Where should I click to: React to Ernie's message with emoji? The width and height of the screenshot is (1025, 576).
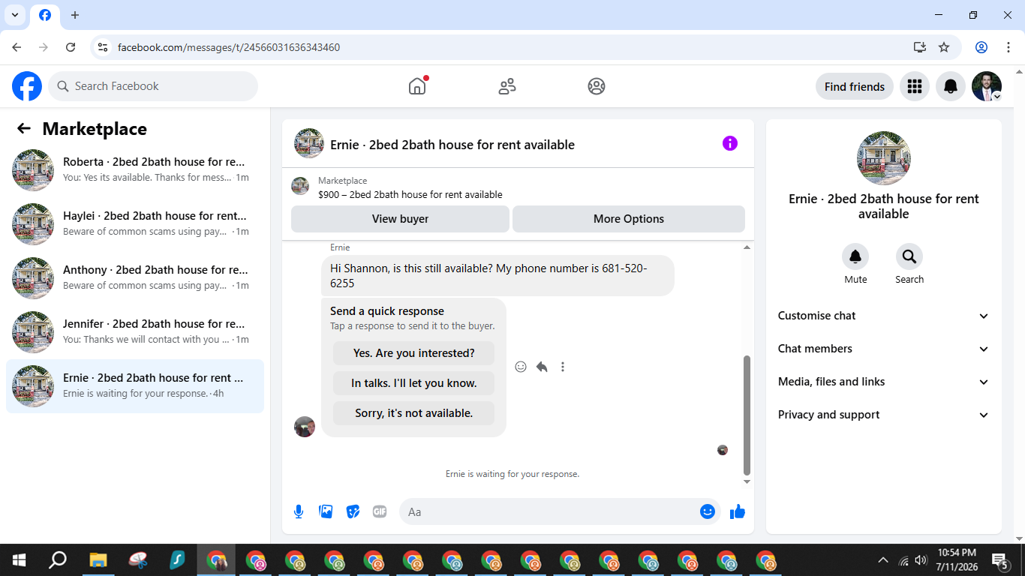(x=521, y=367)
